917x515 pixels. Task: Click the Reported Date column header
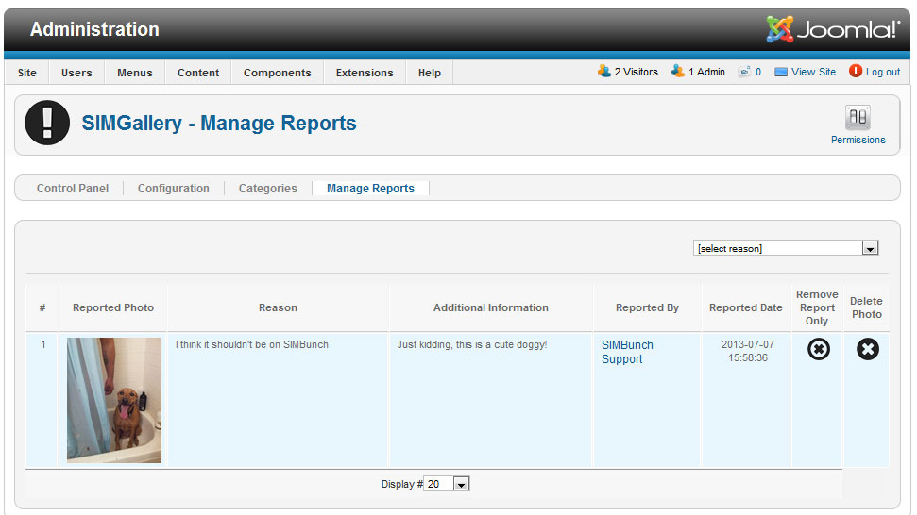[x=746, y=307]
